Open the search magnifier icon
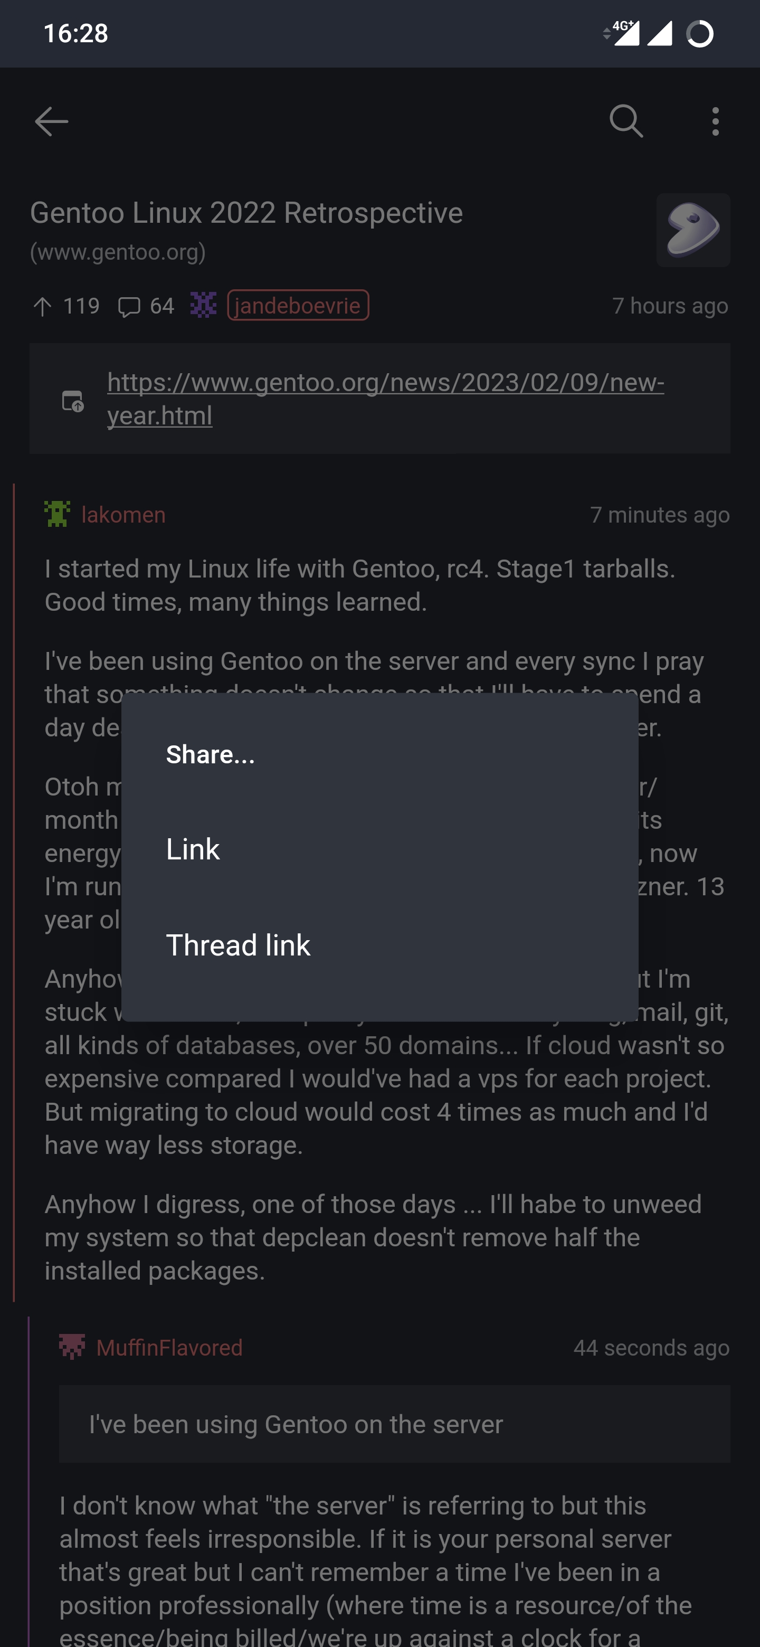760x1647 pixels. coord(626,121)
